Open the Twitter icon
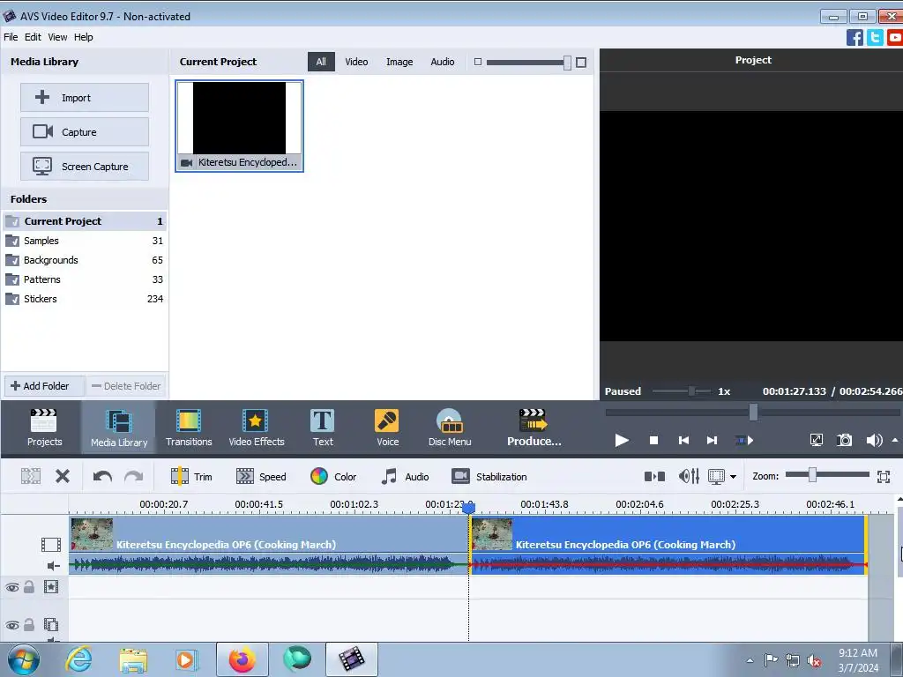 coord(875,37)
